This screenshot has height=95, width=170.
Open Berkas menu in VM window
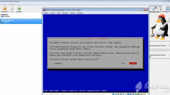(46, 13)
